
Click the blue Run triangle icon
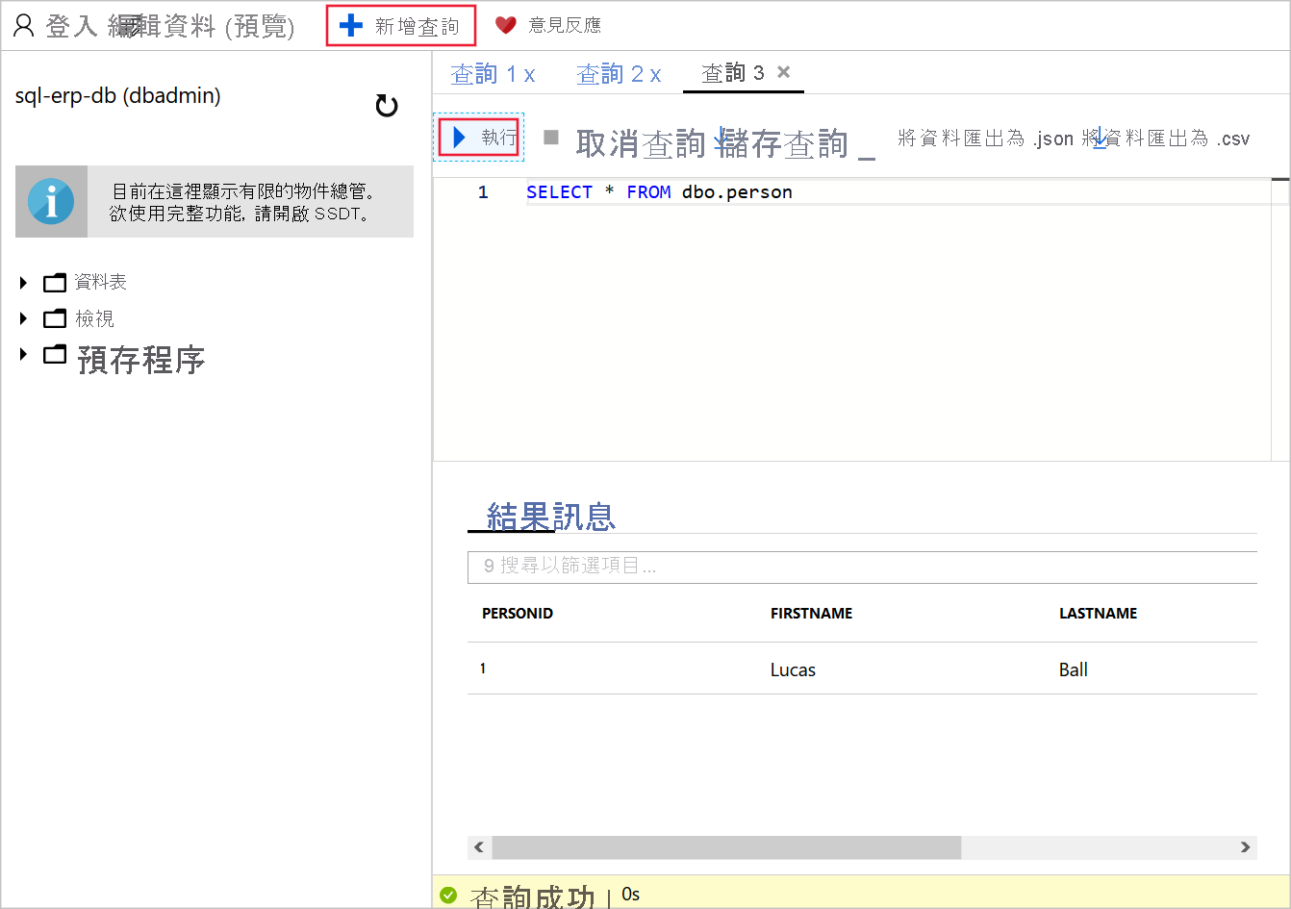click(460, 138)
